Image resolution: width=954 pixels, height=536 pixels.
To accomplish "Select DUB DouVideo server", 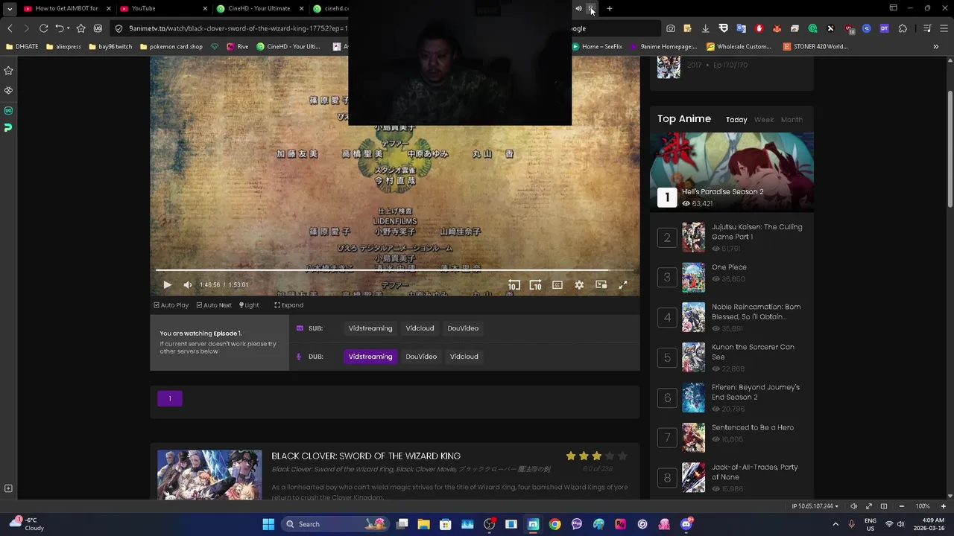I will click(x=421, y=357).
